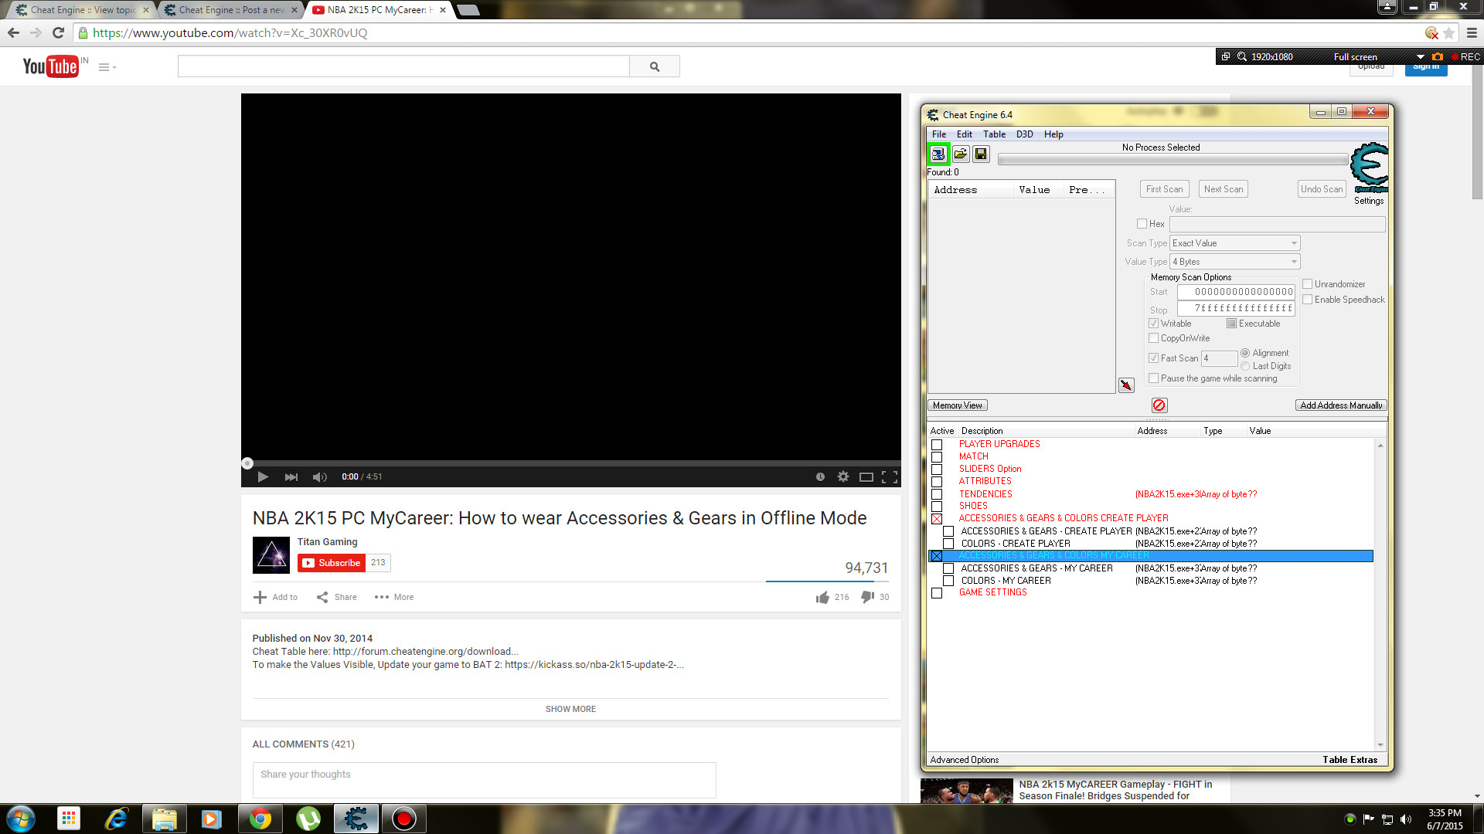Screen dimensions: 1484x834
Task: Click the open process icon in Cheat Engine
Action: click(x=938, y=154)
